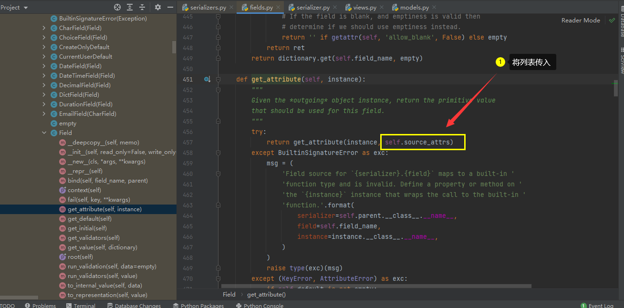
Task: Expand the DecimalField(Field) node
Action: point(44,85)
